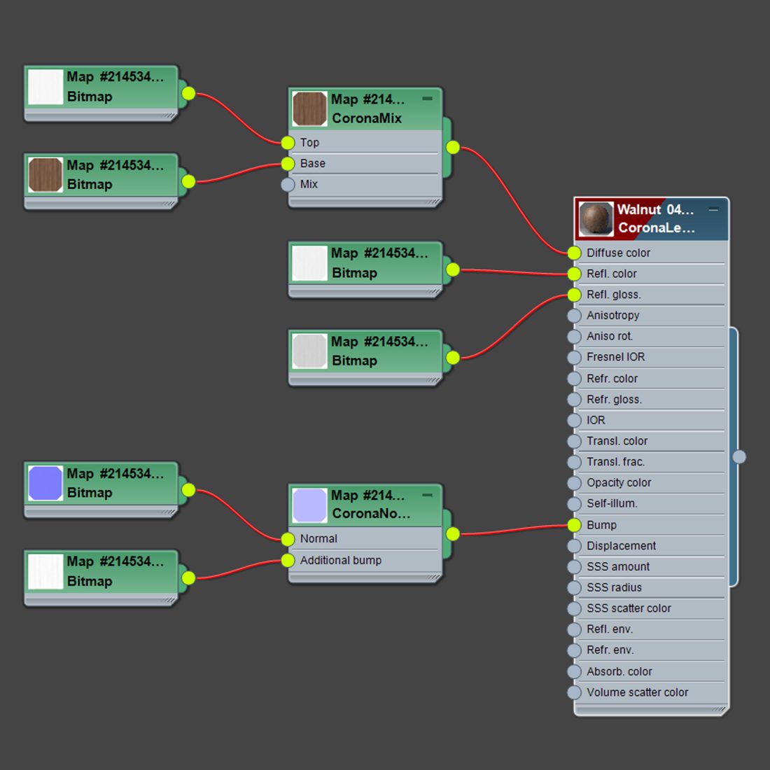Viewport: 770px width, 770px height.
Task: Click the Normal input socket on CoronaNormal
Action: (288, 539)
